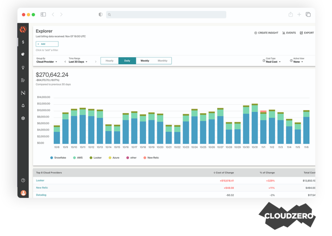This screenshot has height=236, width=332.
Task: Click the help question mark icon
Action: 23,180
